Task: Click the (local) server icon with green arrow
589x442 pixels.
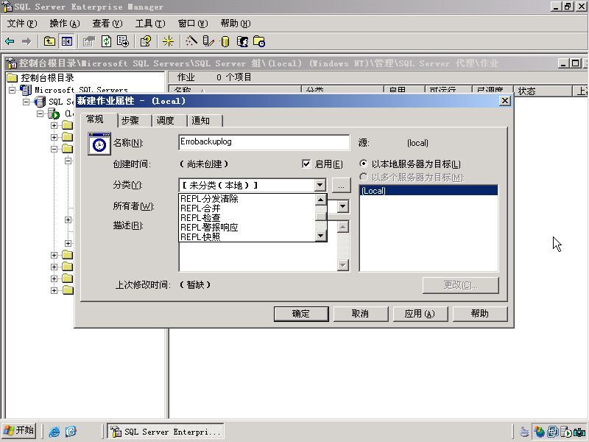Action: point(53,113)
